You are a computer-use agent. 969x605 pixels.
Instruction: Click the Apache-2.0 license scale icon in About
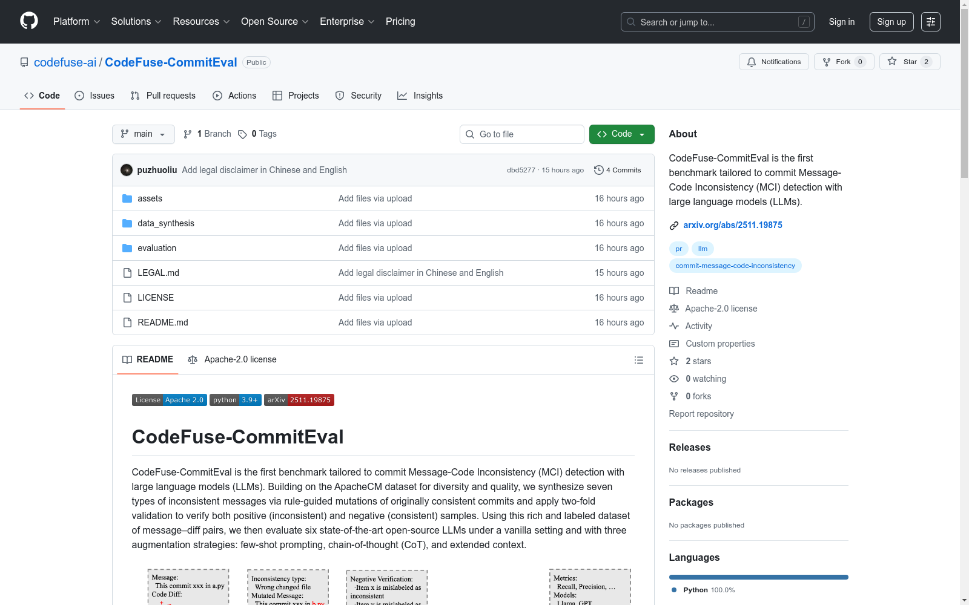pyautogui.click(x=674, y=309)
